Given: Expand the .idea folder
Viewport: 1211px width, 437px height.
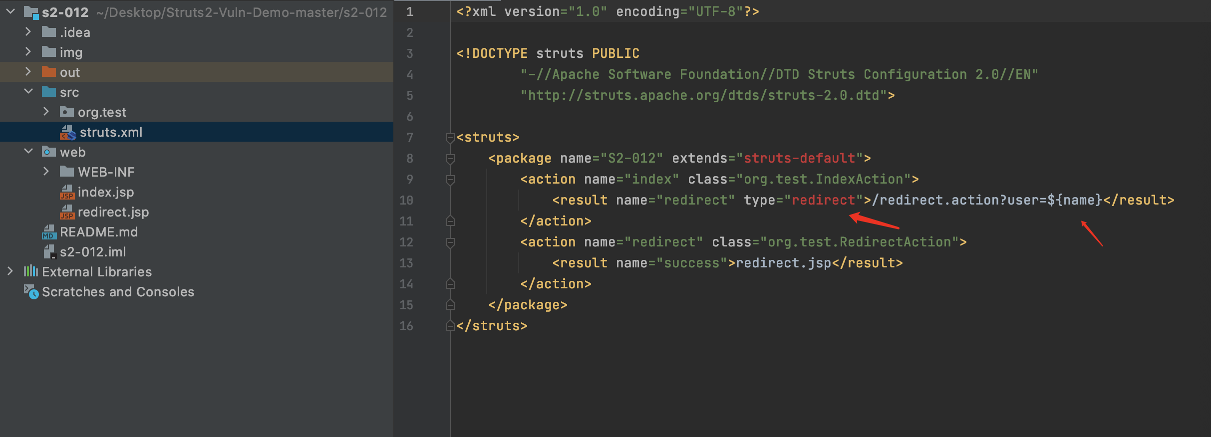Looking at the screenshot, I should 28,32.
